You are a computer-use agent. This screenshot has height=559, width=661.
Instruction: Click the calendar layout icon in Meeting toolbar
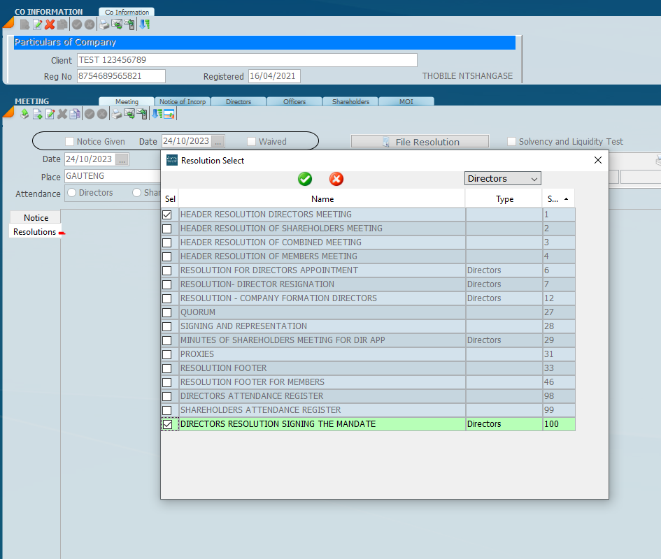click(169, 114)
